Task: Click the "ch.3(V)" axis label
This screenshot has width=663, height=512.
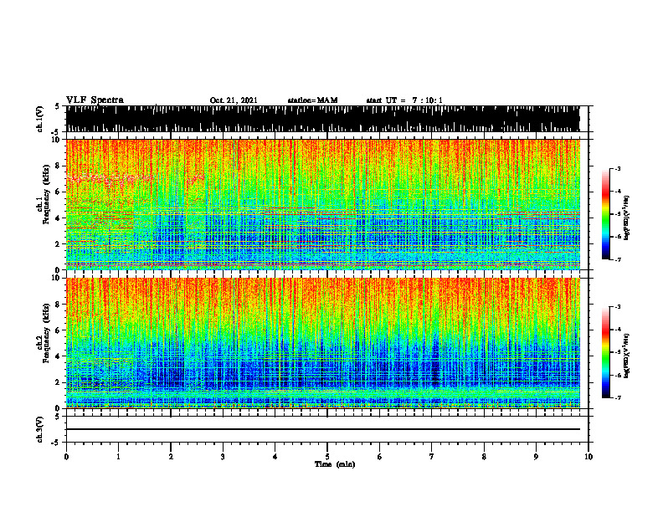Action: (39, 429)
